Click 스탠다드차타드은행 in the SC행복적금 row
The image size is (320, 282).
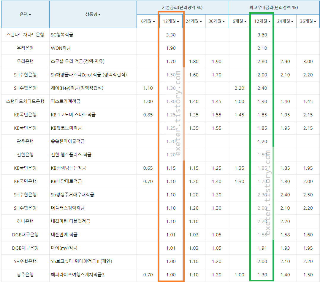25,35
